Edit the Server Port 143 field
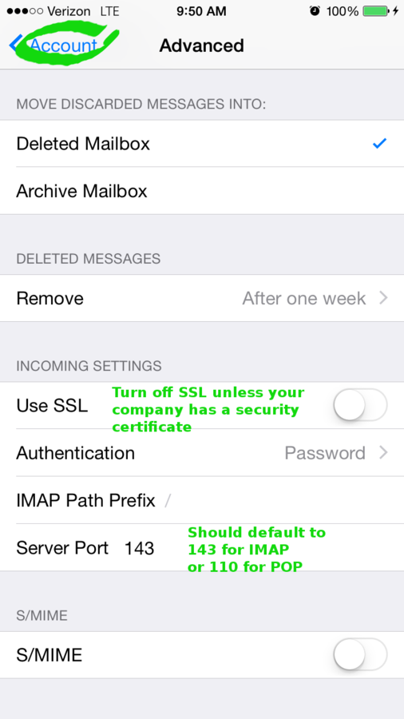The height and width of the screenshot is (719, 404). [x=202, y=547]
